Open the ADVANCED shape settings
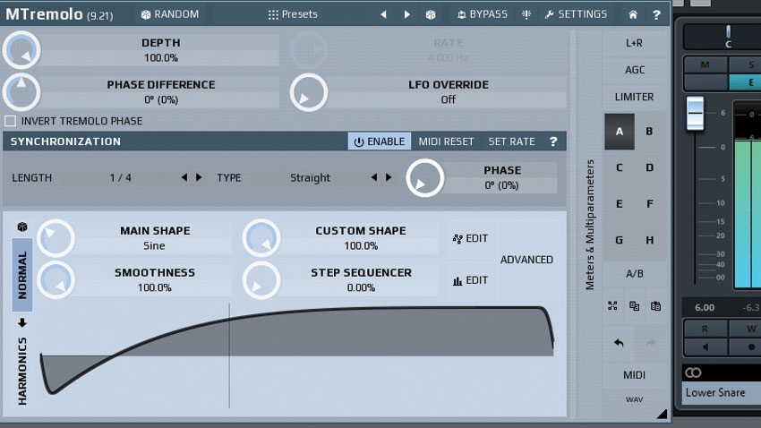Viewport: 761px width, 428px height. [x=526, y=260]
